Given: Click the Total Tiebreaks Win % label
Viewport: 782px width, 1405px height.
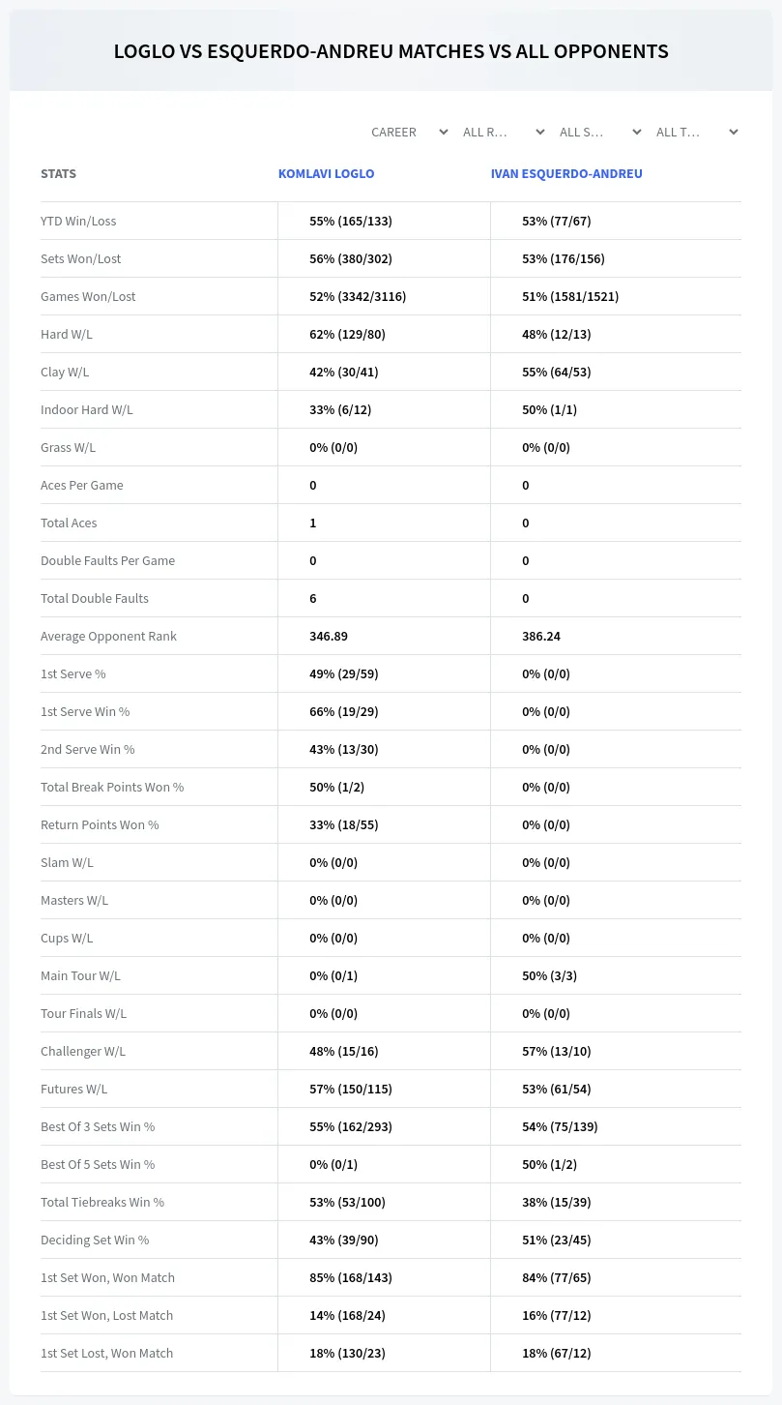Looking at the screenshot, I should 102,1202.
